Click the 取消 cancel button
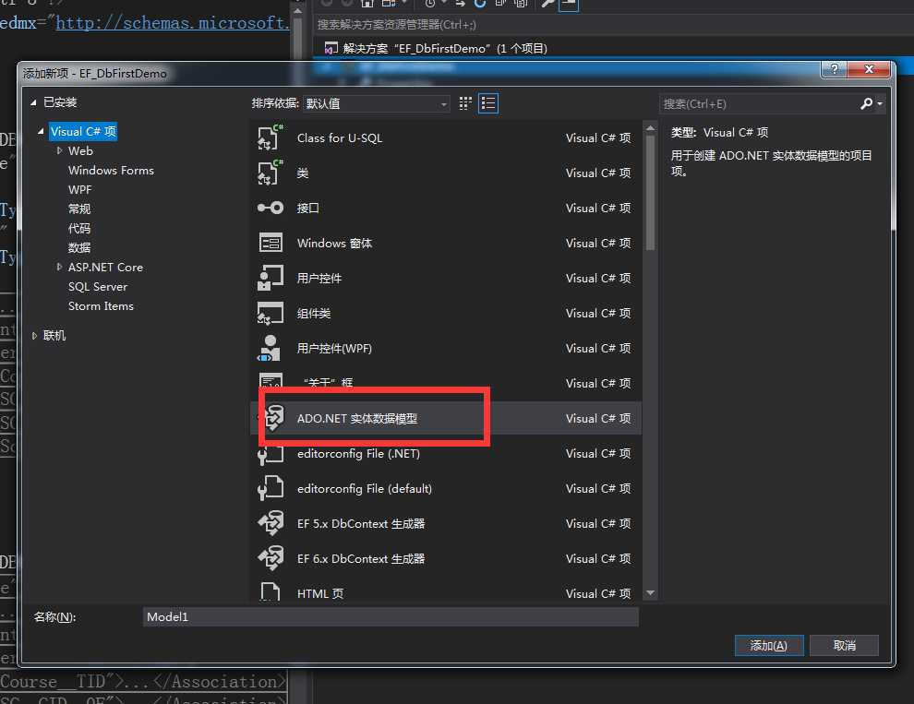 click(844, 645)
